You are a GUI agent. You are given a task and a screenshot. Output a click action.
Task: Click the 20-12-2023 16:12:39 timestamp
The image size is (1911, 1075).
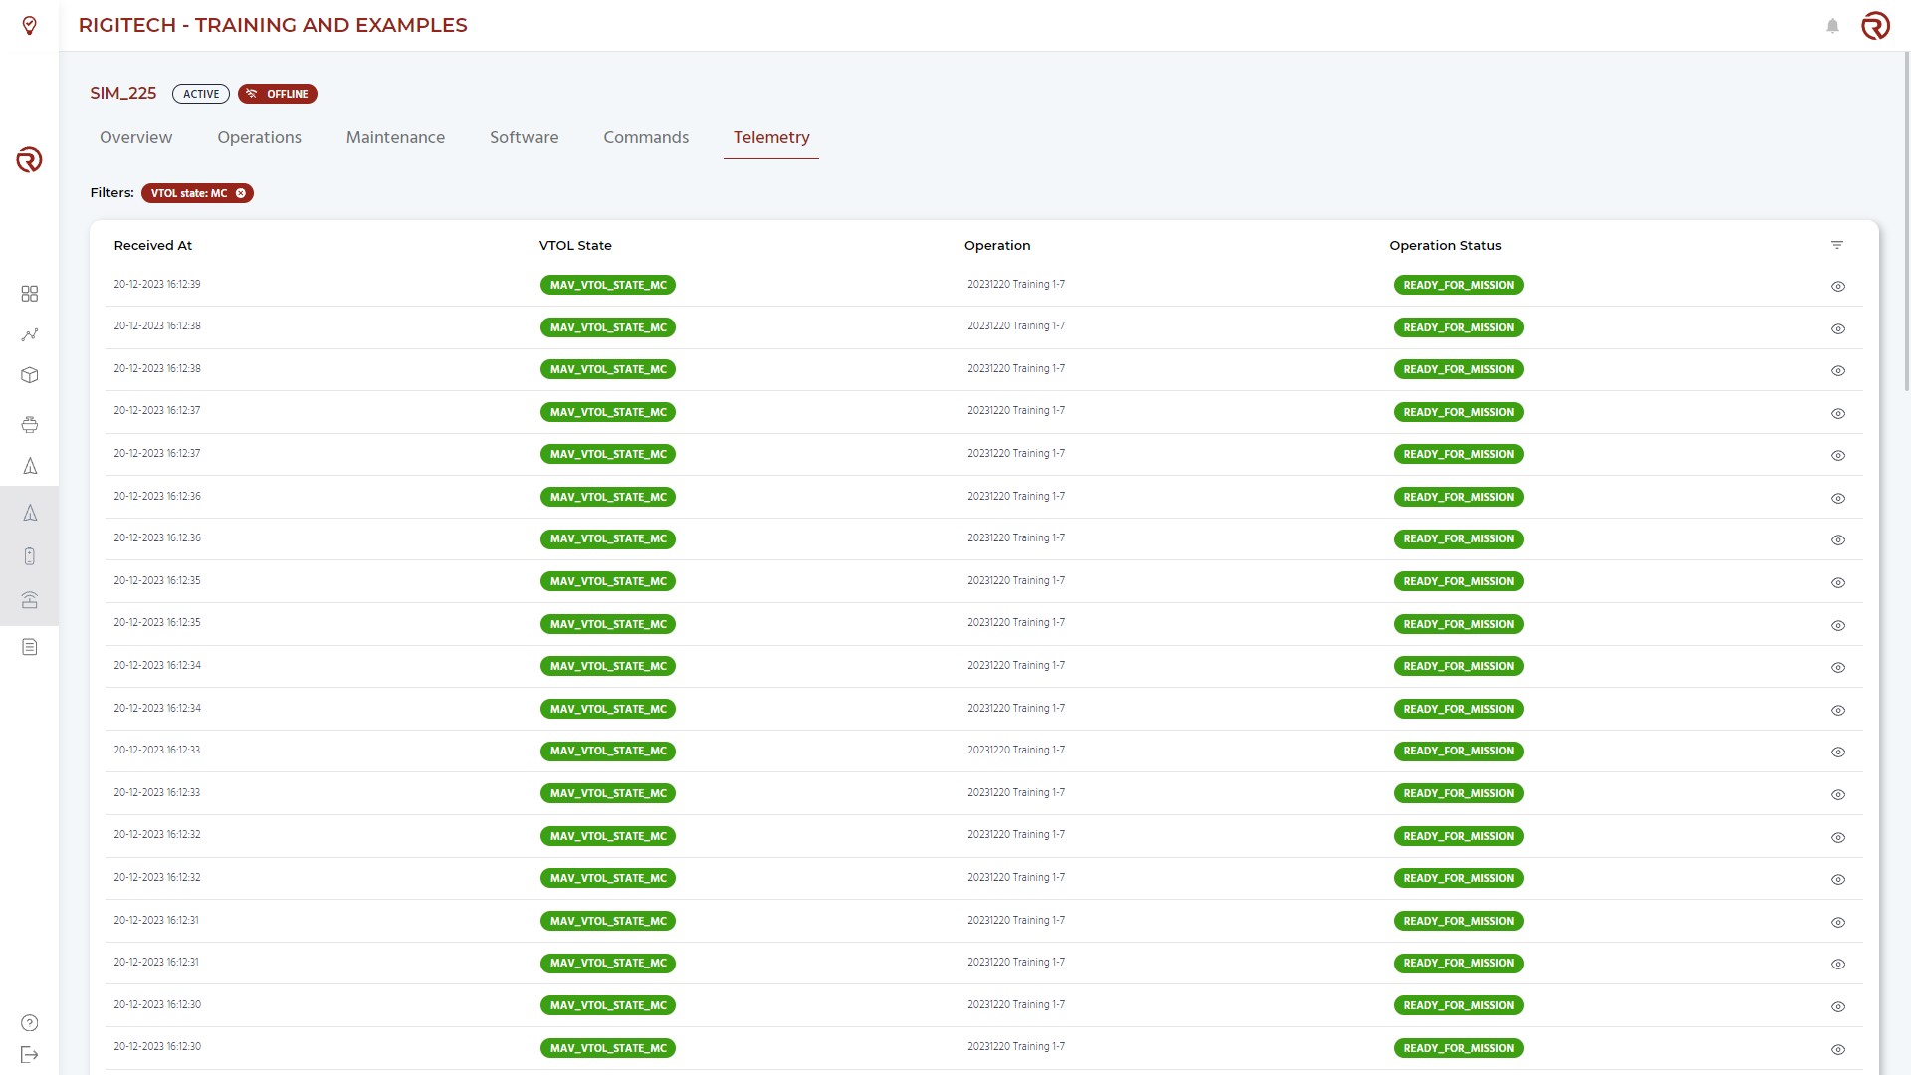click(157, 284)
